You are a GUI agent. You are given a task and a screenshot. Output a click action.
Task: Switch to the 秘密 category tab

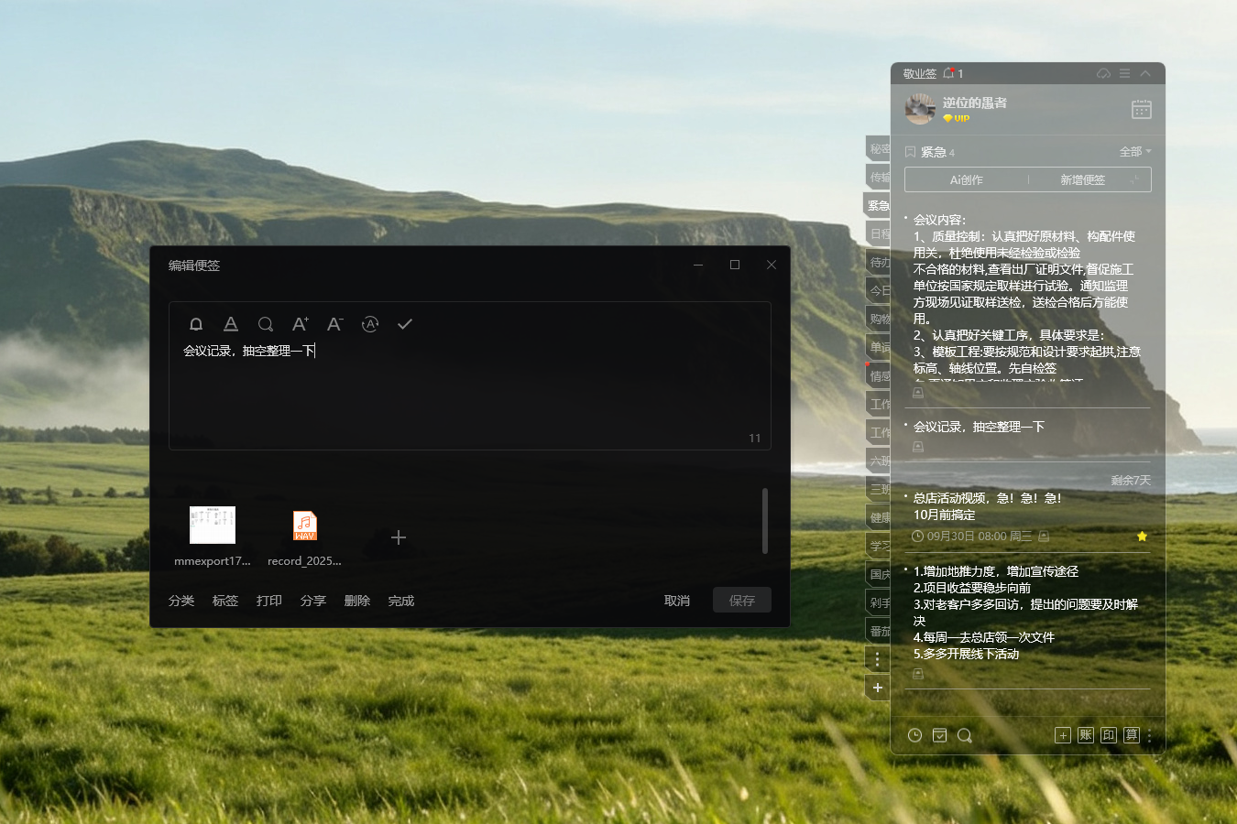pos(878,149)
